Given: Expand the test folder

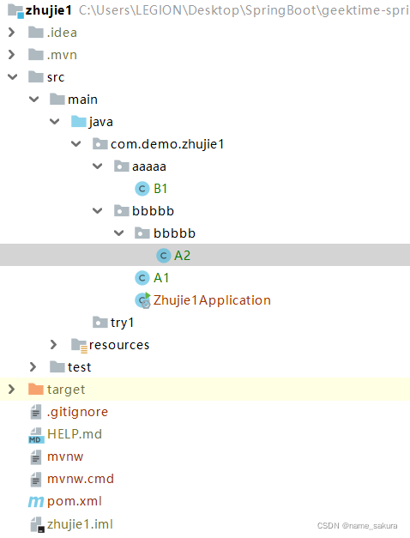Looking at the screenshot, I should tap(33, 367).
